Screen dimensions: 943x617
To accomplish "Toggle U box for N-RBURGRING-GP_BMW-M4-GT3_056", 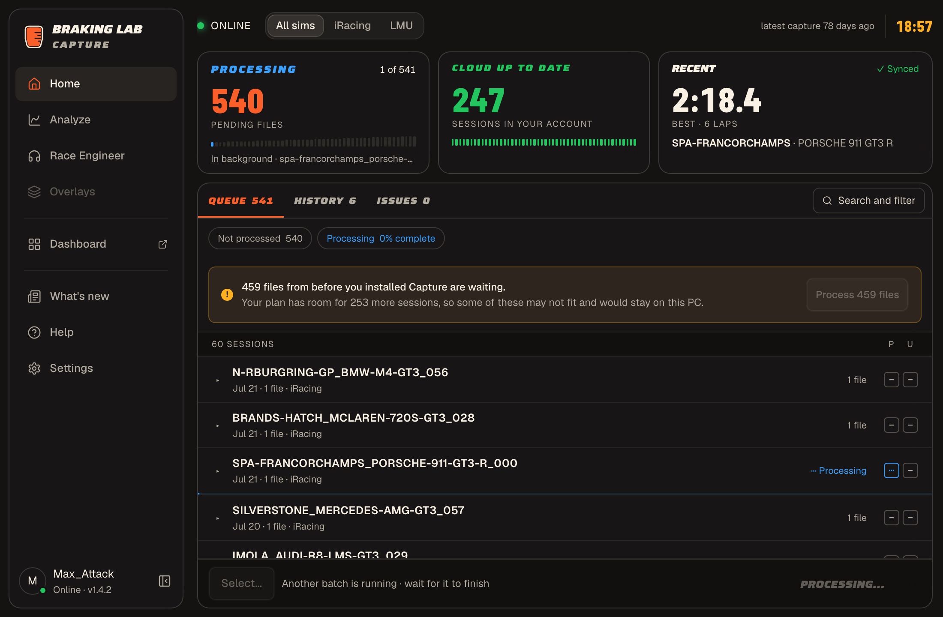I will [x=910, y=380].
